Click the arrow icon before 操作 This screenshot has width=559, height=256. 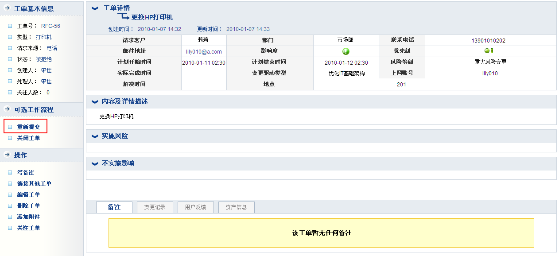tap(7, 155)
